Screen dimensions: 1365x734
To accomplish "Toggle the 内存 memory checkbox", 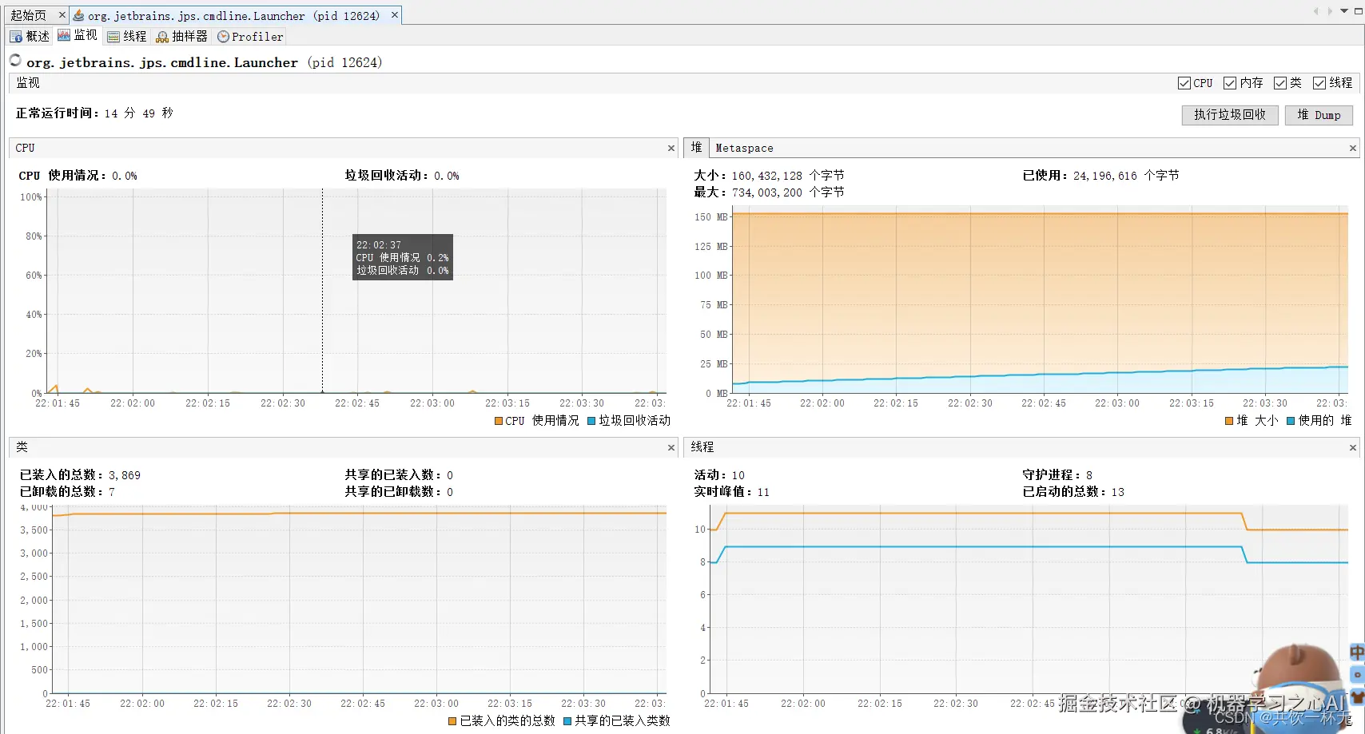I will click(x=1230, y=83).
